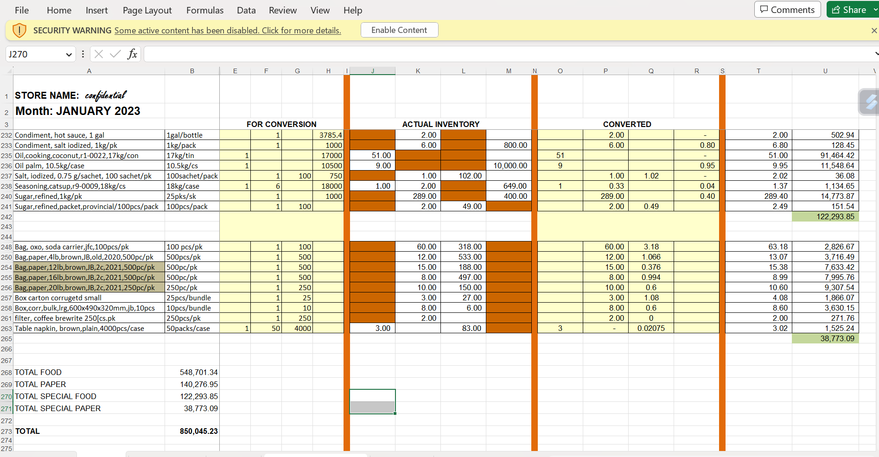Select all cells using the corner triangle
Screen dimensions: 879x457
coord(9,71)
